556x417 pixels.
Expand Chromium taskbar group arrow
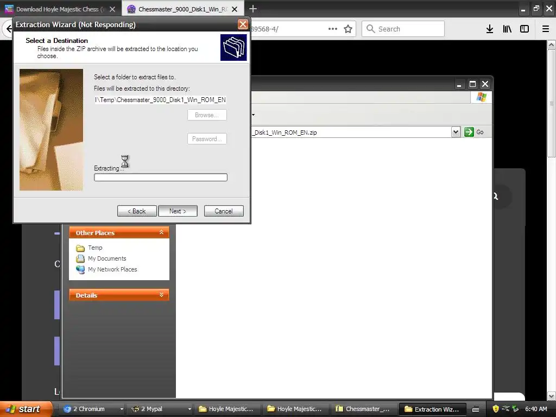122,409
